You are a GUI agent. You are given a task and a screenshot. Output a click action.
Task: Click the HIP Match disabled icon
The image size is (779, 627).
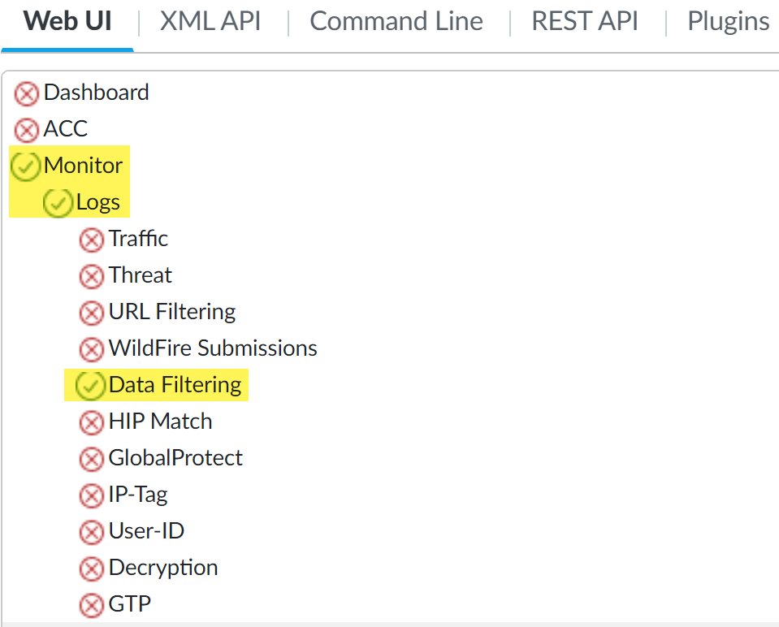92,422
